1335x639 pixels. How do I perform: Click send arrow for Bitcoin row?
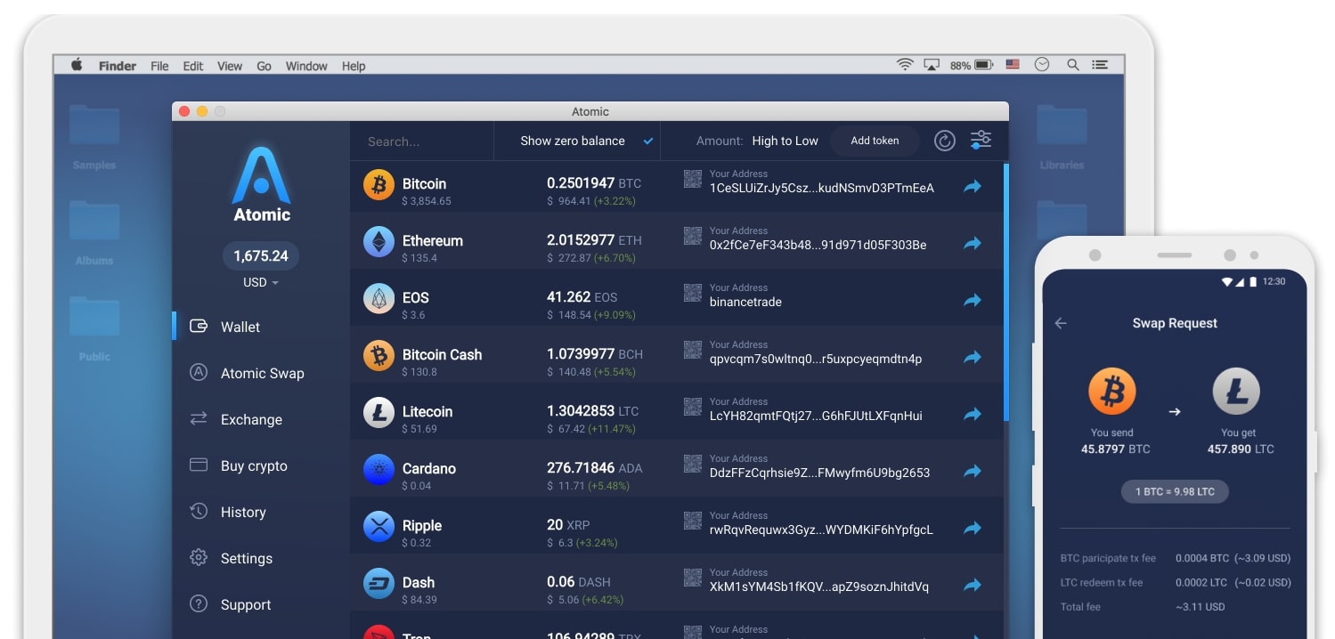[973, 186]
